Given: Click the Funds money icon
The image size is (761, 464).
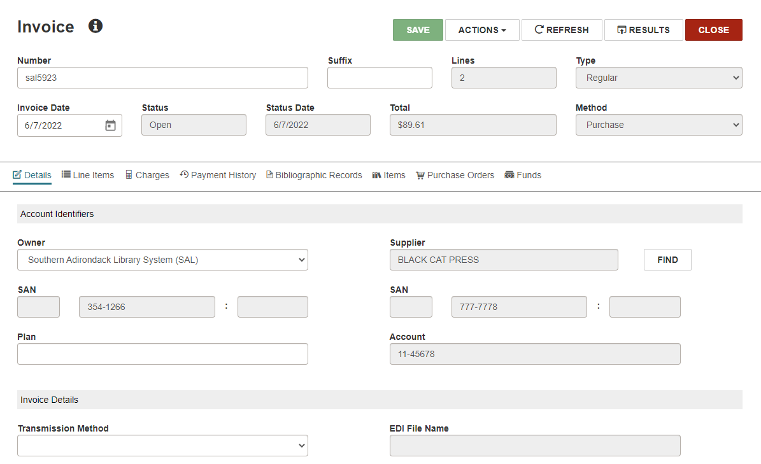Looking at the screenshot, I should pos(509,174).
